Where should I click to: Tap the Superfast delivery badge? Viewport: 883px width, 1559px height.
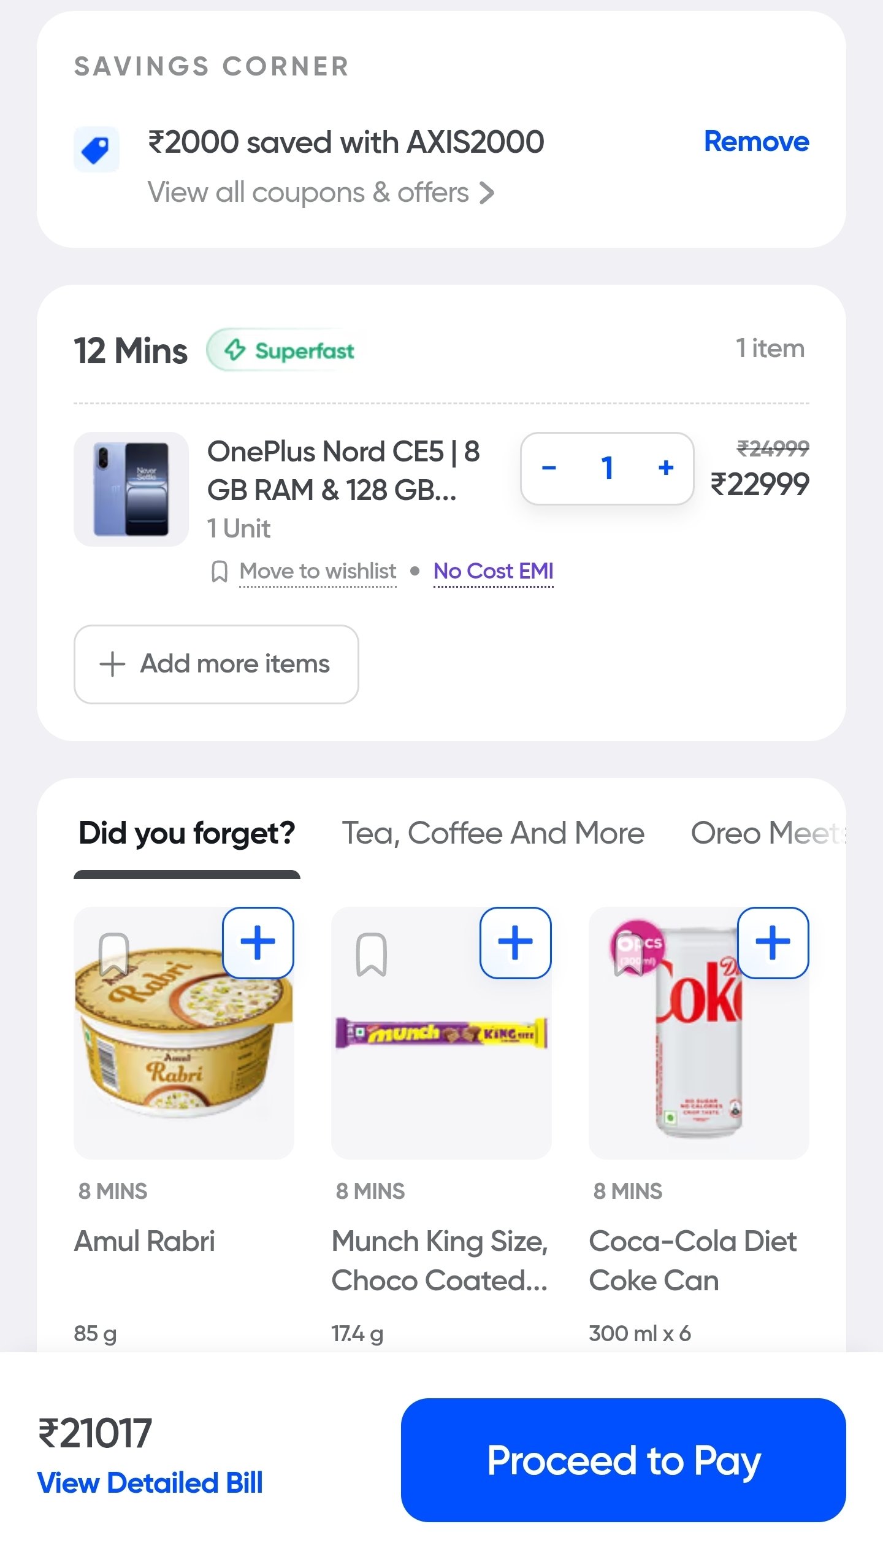(x=289, y=351)
